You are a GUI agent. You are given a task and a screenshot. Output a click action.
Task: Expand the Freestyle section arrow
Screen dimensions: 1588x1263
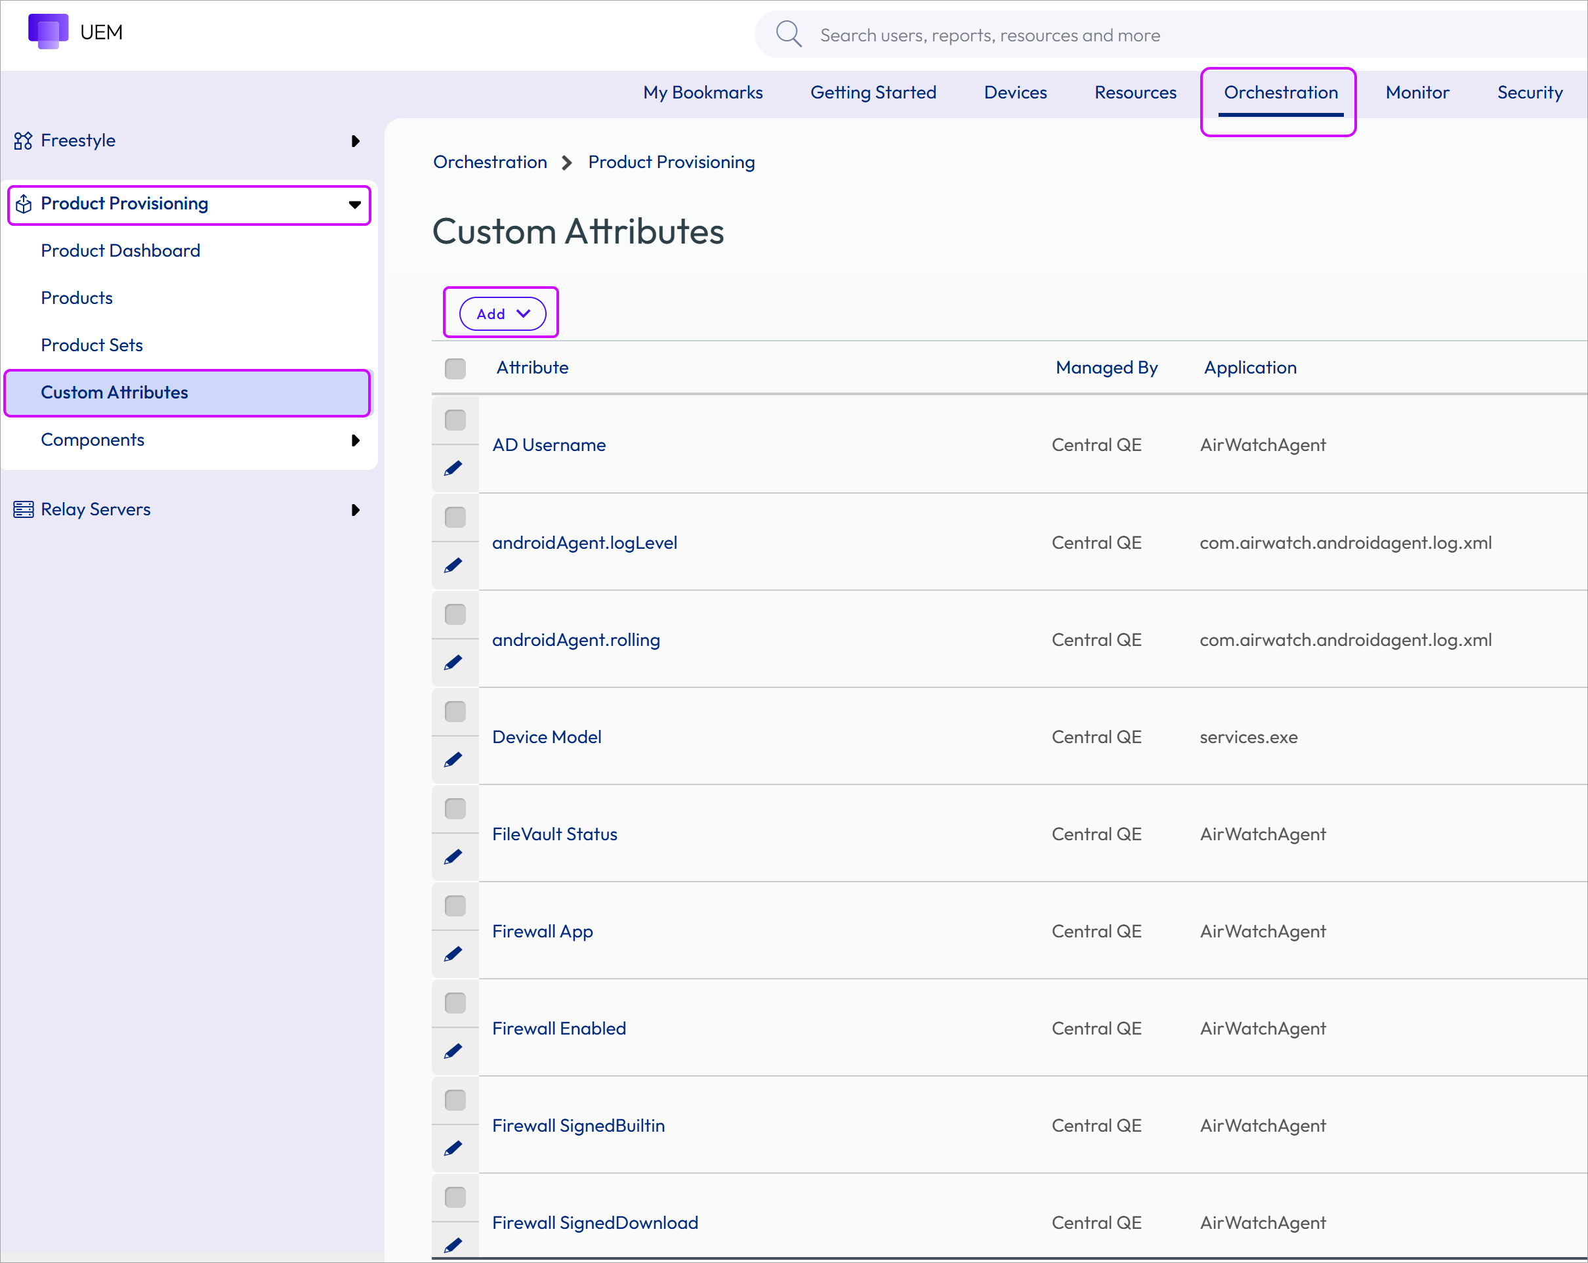coord(355,140)
